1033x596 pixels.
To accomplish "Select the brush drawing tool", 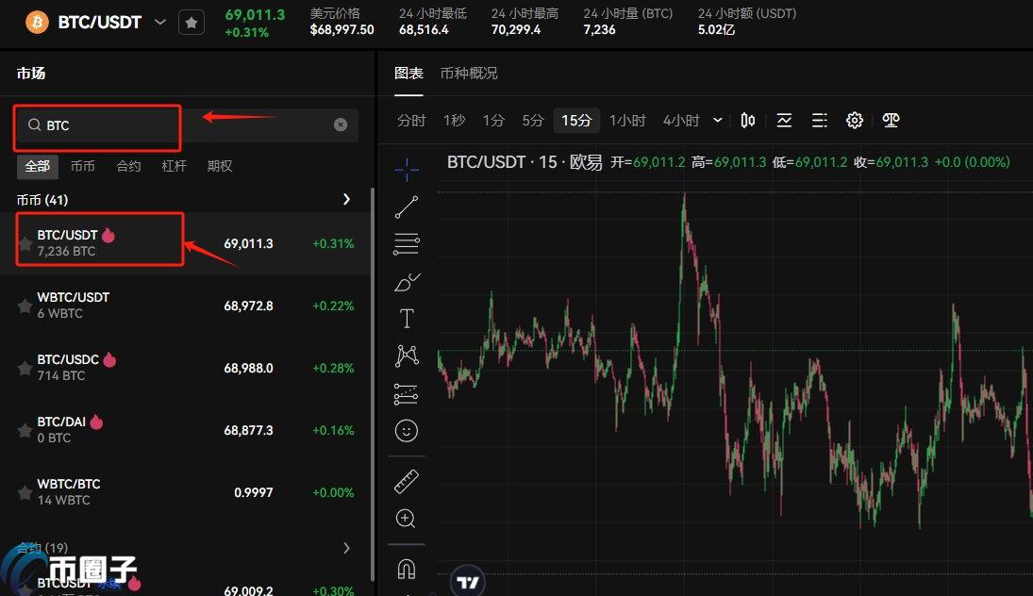I will pos(407,282).
